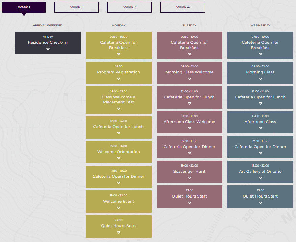Click arrow under Welcome Orientation
The height and width of the screenshot is (242, 296).
tap(118, 158)
